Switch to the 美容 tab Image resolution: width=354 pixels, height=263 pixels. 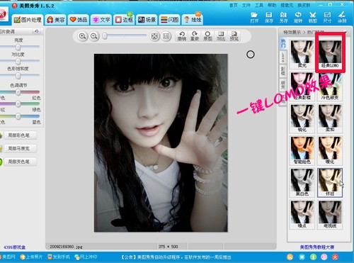pos(56,20)
